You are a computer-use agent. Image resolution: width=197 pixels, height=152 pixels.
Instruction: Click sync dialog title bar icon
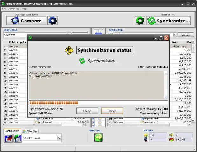pyautogui.click(x=30, y=37)
